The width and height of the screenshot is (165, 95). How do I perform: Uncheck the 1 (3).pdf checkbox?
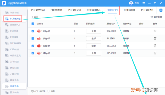(x=33, y=46)
